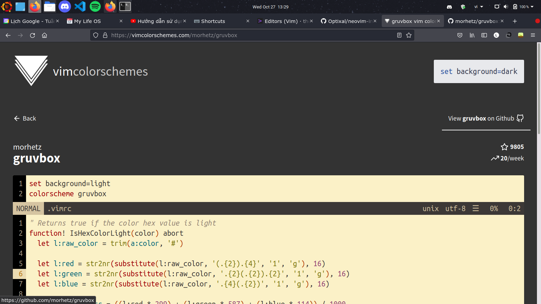Open Visual Studio Code from dock
Viewport: 541px width, 304px height.
[x=80, y=6]
